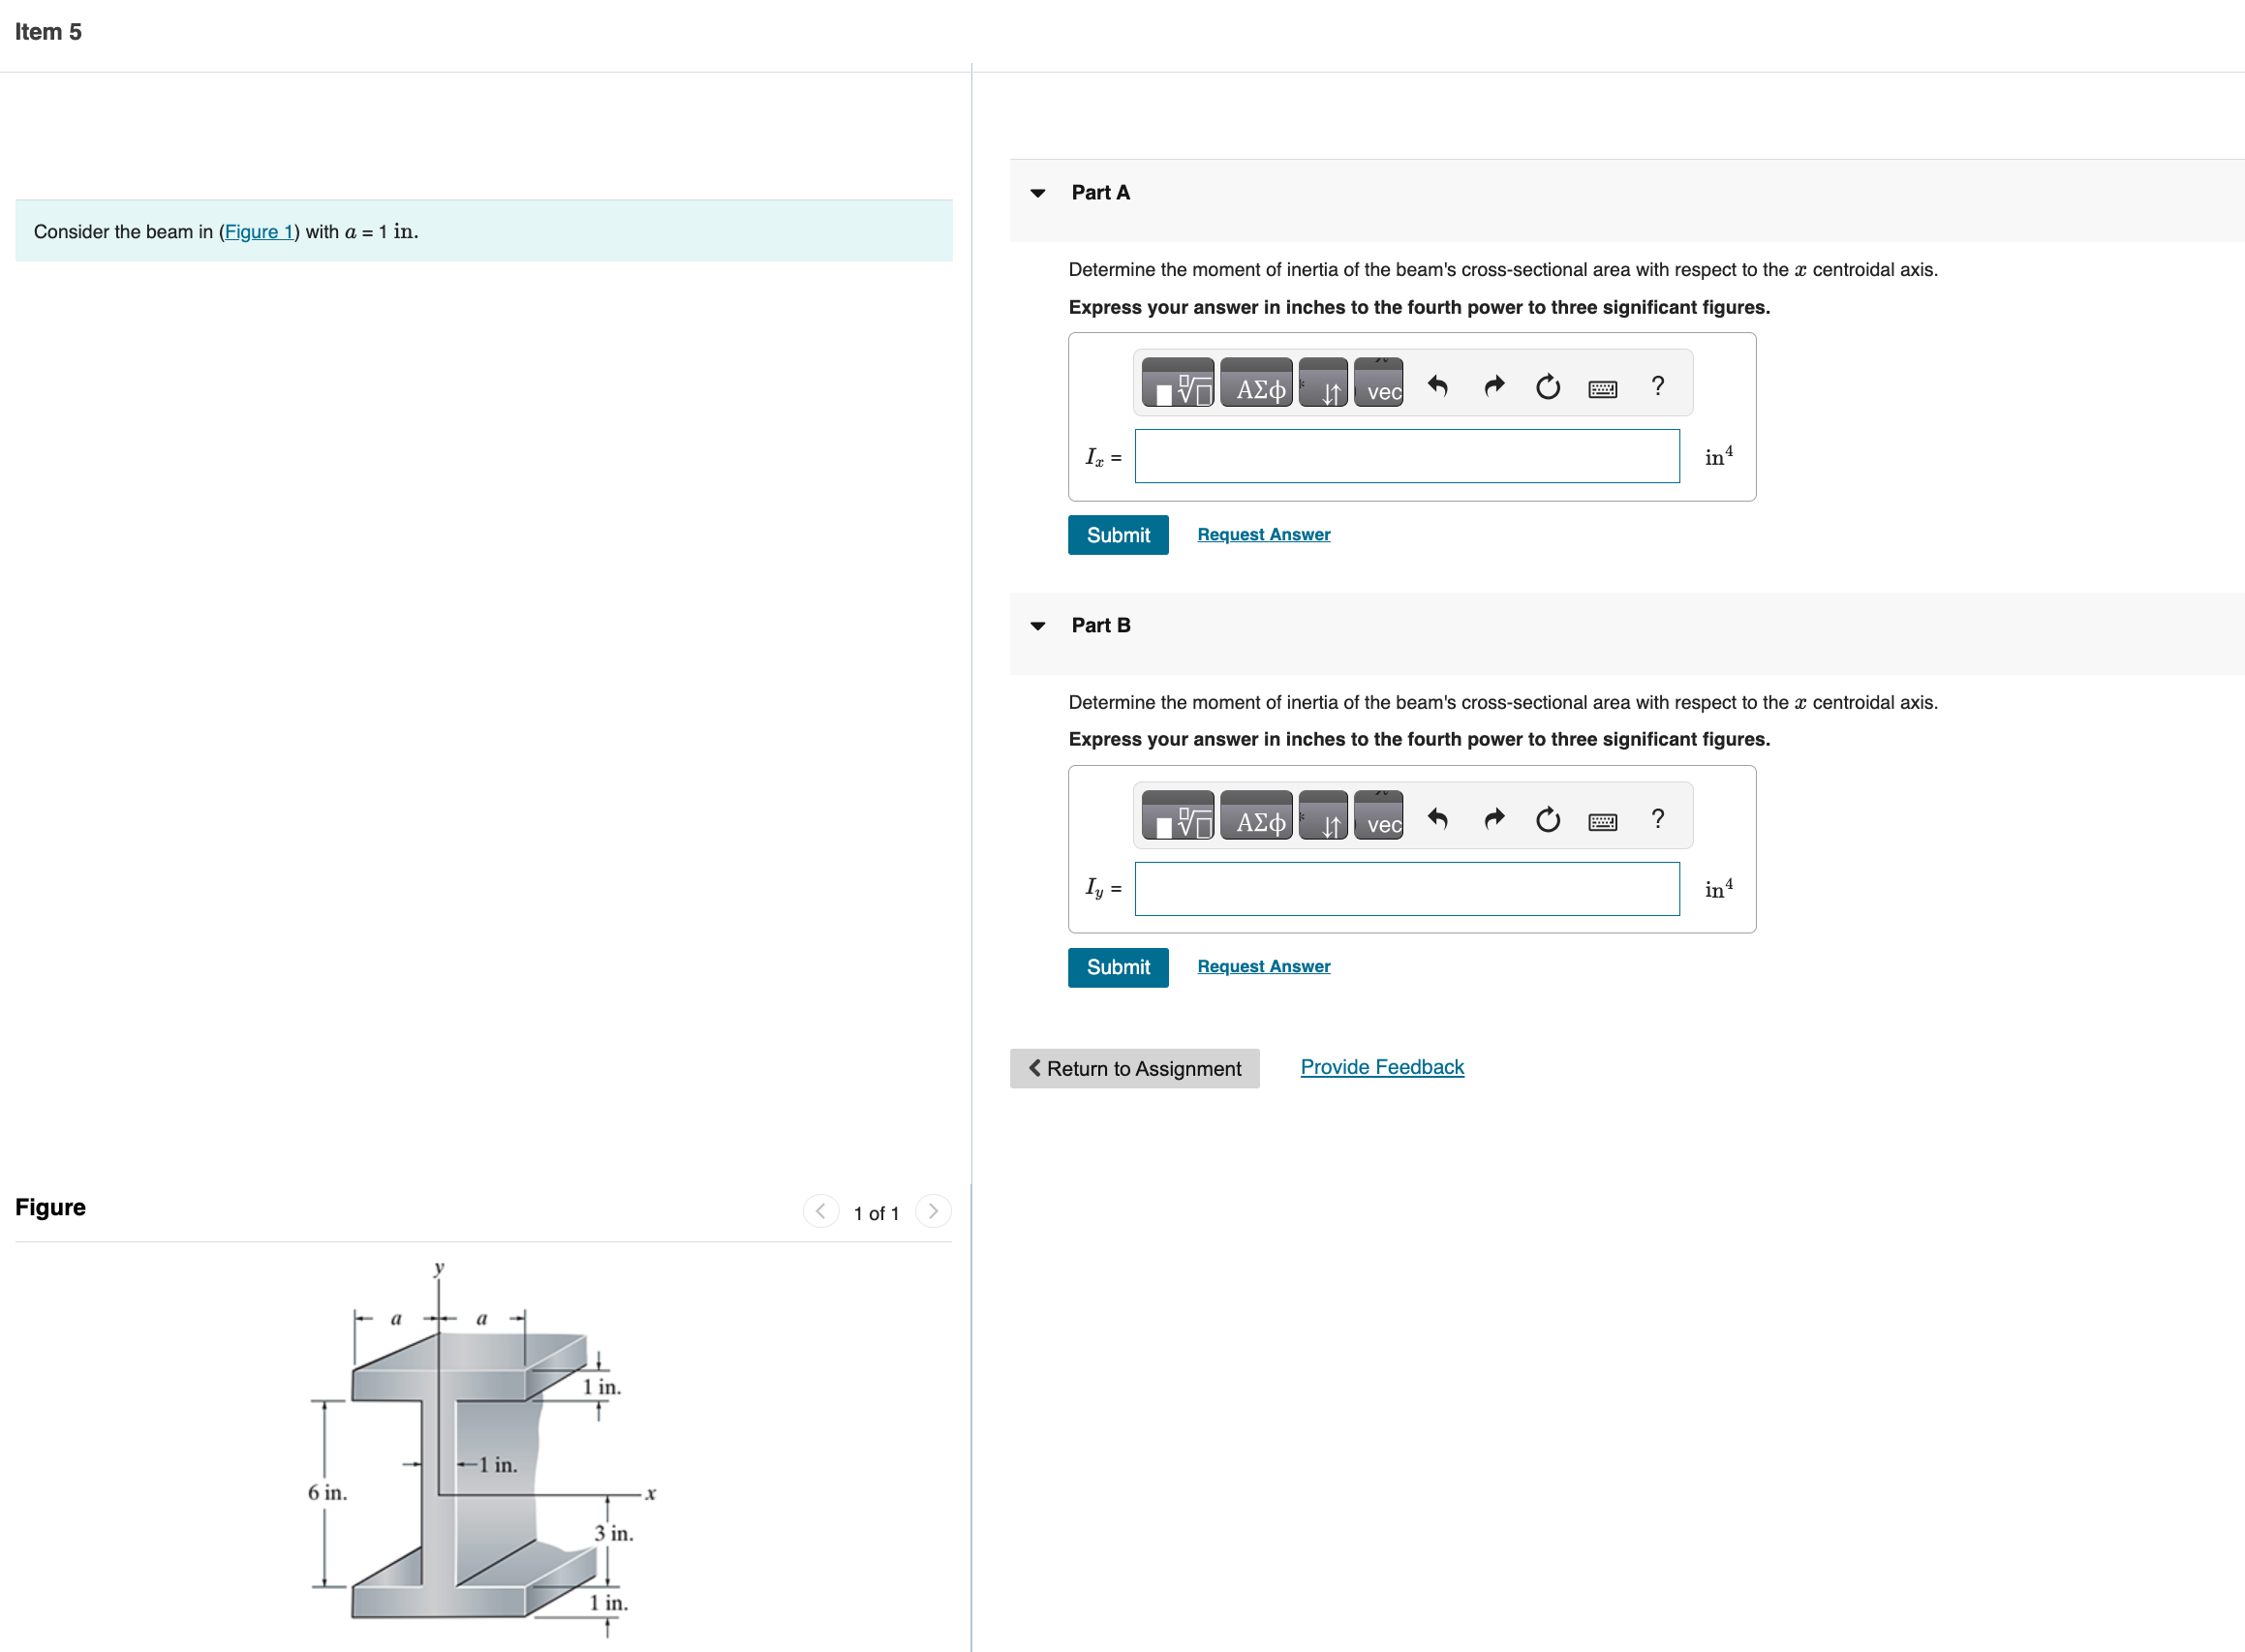The height and width of the screenshot is (1652, 2245).
Task: Submit the answer for Part A
Action: pyautogui.click(x=1117, y=535)
